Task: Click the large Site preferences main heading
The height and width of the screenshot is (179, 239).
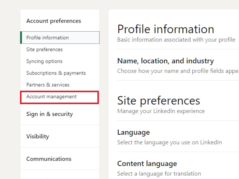Action: point(158,101)
